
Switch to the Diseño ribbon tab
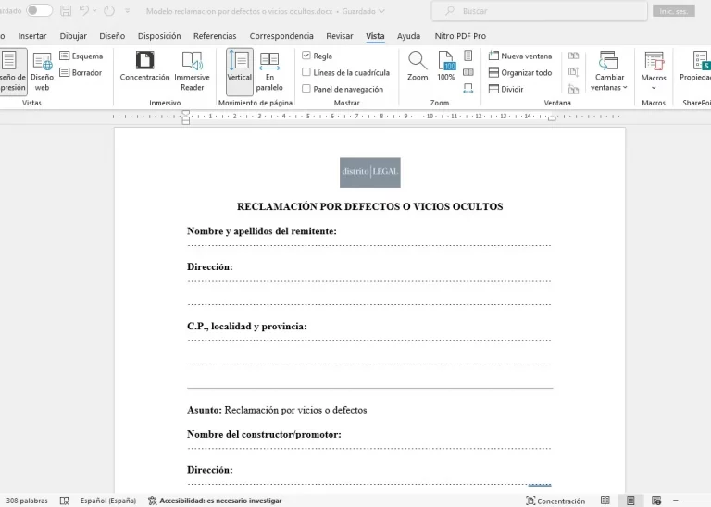(112, 36)
